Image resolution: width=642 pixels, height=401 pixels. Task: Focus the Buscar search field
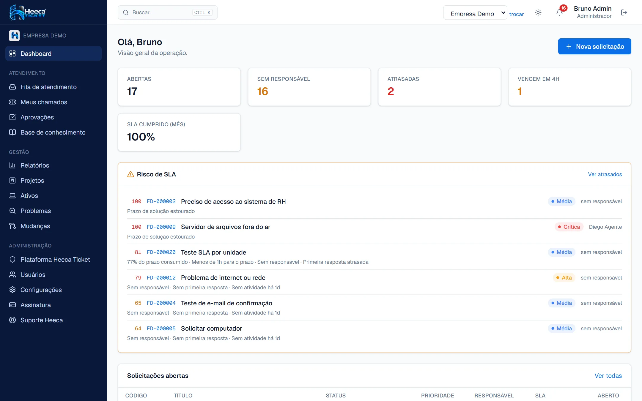(168, 12)
